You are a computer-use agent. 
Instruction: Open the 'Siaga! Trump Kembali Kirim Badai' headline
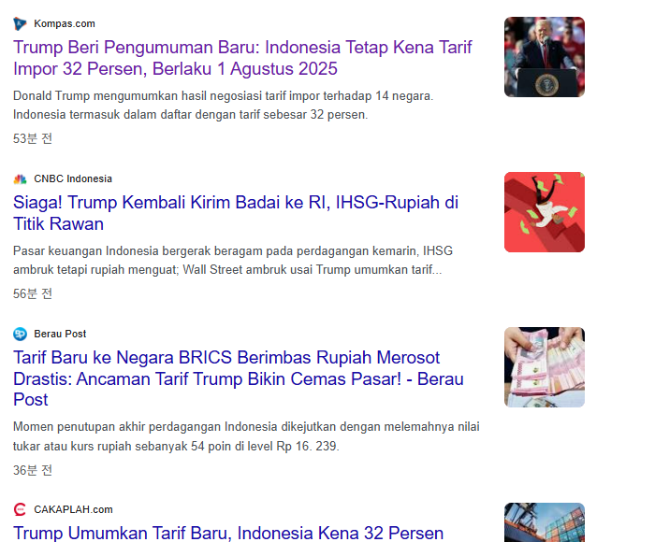click(x=236, y=213)
